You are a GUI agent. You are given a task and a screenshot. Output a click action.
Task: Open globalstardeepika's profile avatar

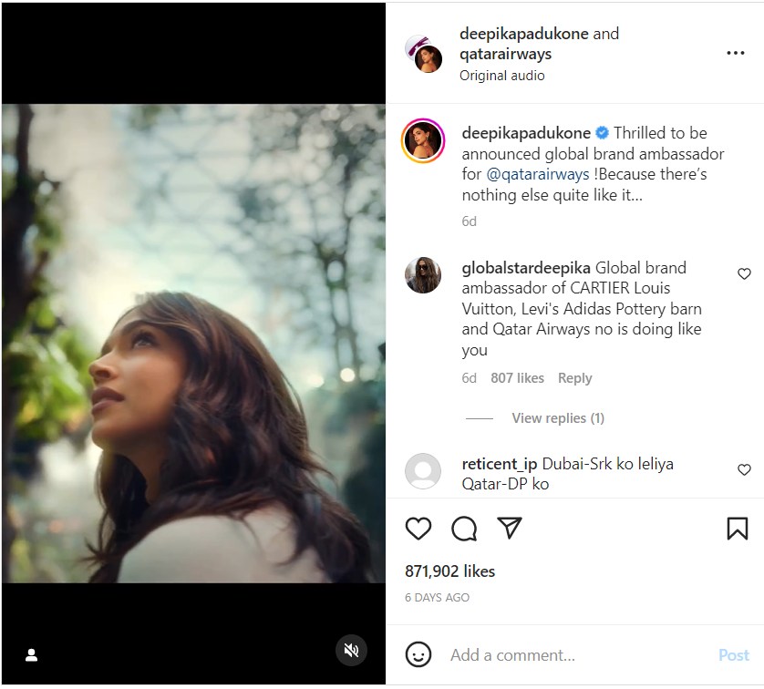(423, 274)
